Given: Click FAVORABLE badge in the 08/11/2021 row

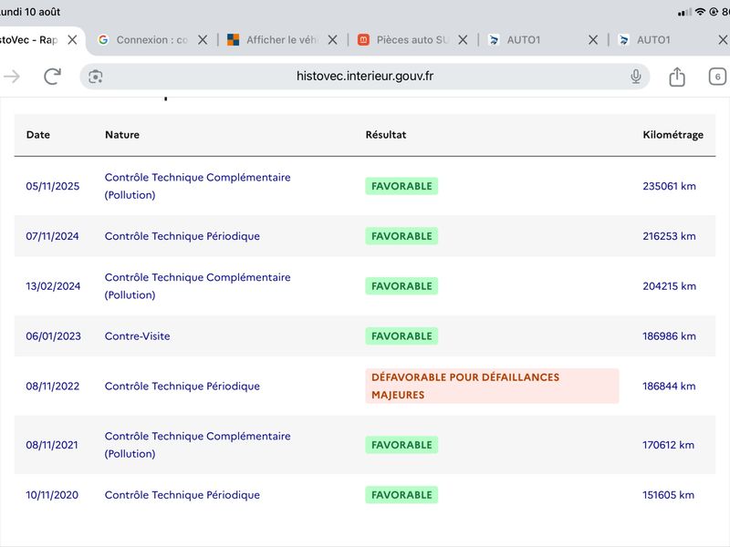Looking at the screenshot, I should click(401, 445).
